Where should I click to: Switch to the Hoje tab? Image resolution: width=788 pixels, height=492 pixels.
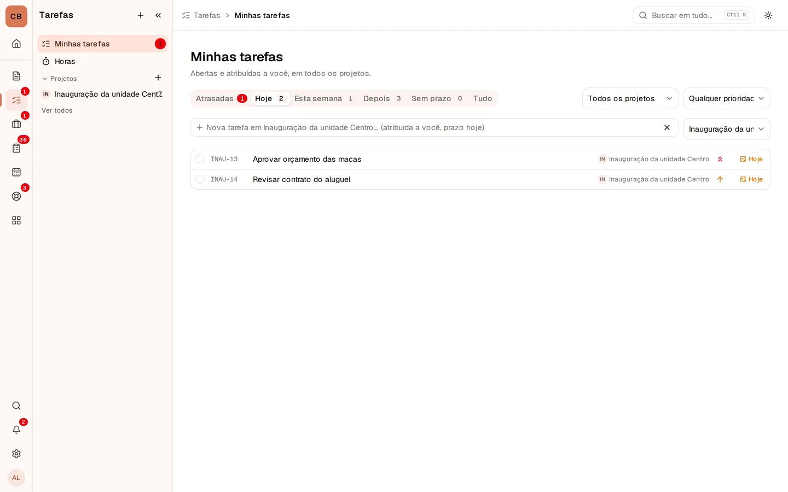[270, 98]
